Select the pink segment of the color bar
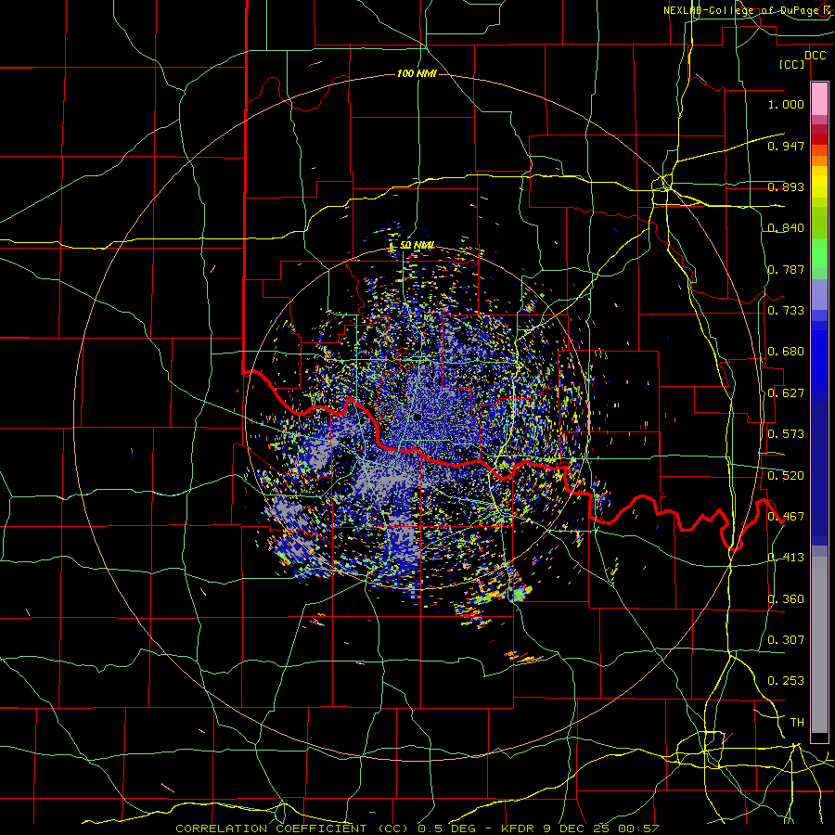 click(x=819, y=99)
